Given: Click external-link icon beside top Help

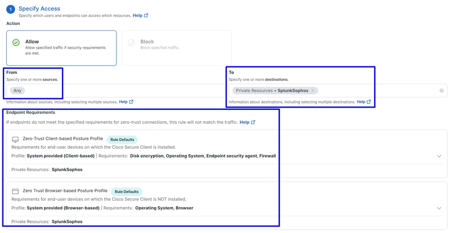Looking at the screenshot, I should [146, 15].
